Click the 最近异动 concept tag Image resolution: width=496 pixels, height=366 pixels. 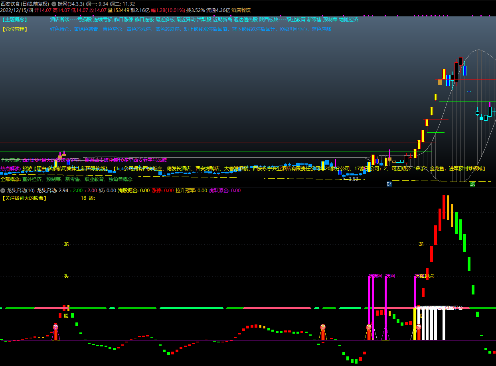[x=186, y=19]
